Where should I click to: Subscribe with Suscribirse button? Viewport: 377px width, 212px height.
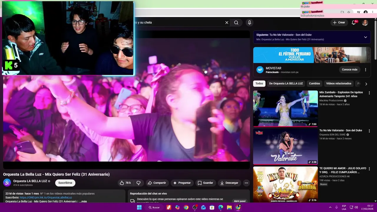pos(65,183)
